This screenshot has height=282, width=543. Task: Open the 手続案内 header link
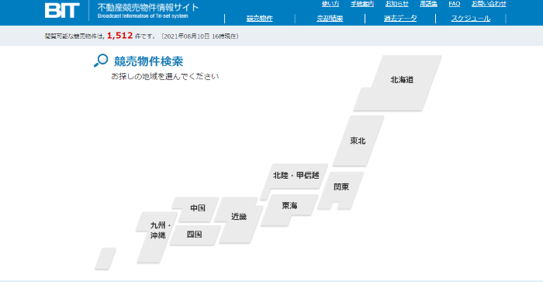coord(362,4)
